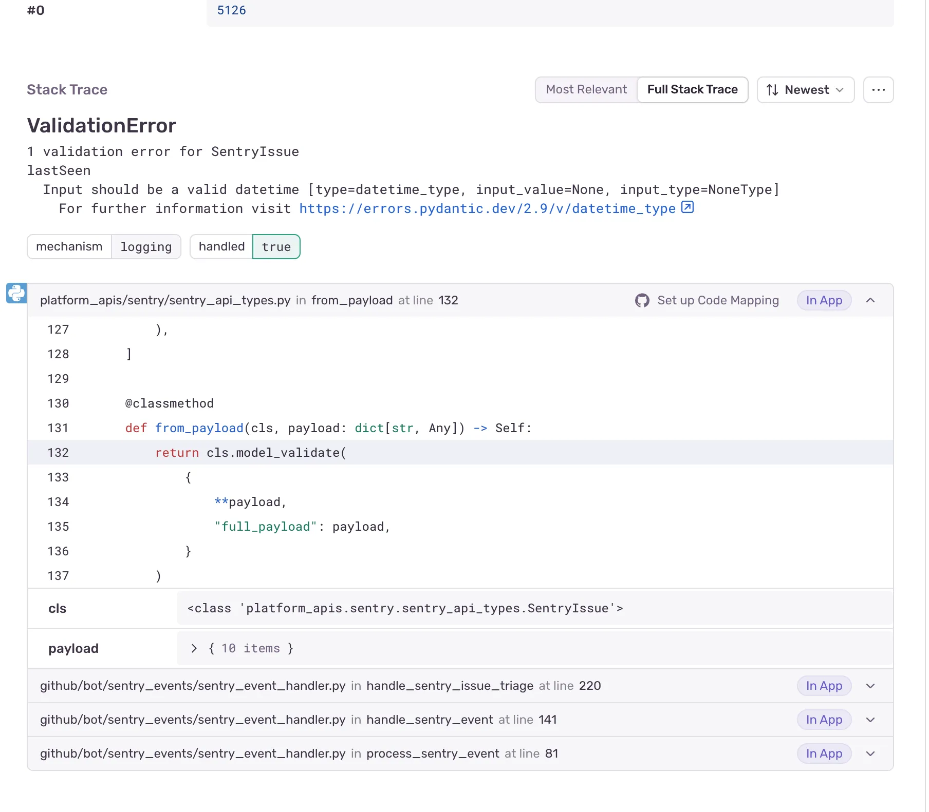Toggle In App on the handle_sentry_issue_triage frame
Viewport: 929px width, 812px height.
pyautogui.click(x=824, y=686)
